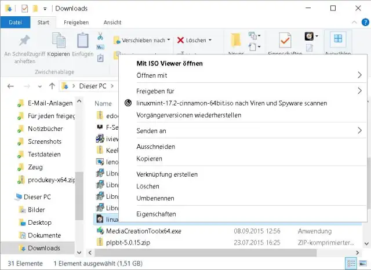The width and height of the screenshot is (371, 270).
Task: Expand the Verschieben nach dropdown
Action: coord(169,41)
